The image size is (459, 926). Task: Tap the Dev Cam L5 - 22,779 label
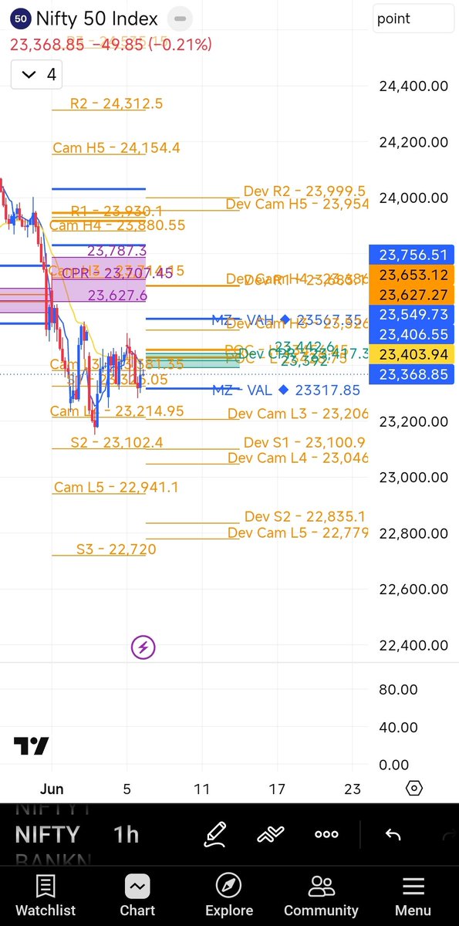click(x=298, y=533)
